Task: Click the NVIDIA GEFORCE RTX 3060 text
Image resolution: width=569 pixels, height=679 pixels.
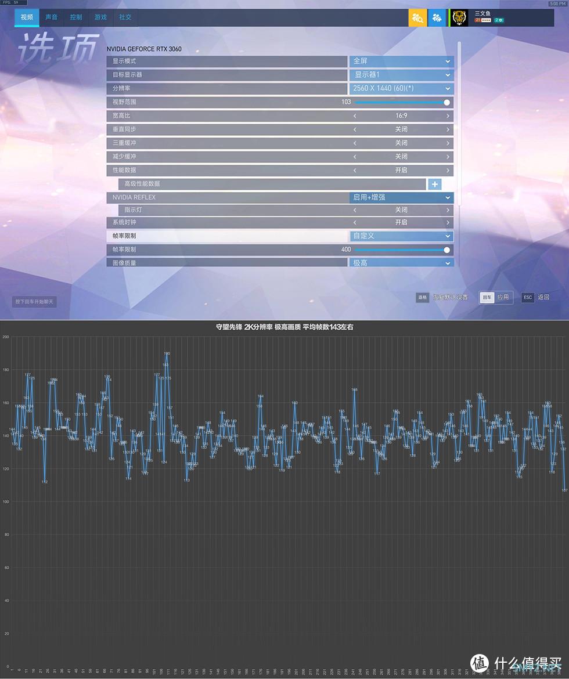Action: coord(144,49)
